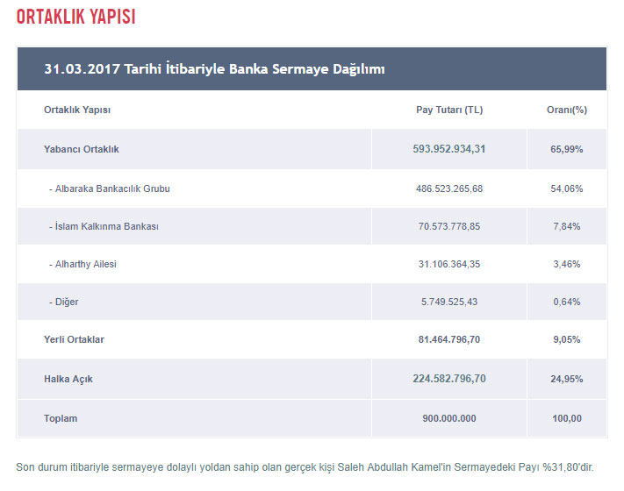Click the Oranı(%) column header
624x491 pixels.
click(x=567, y=110)
